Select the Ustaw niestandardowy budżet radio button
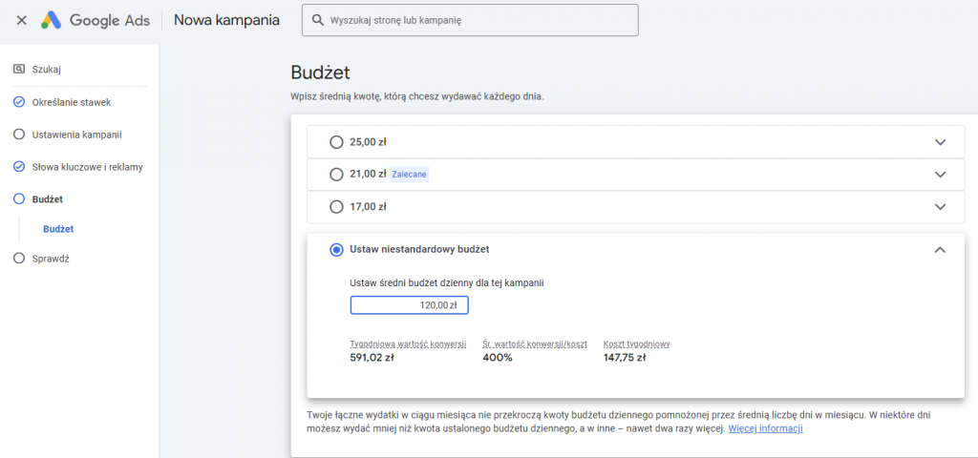 (335, 249)
